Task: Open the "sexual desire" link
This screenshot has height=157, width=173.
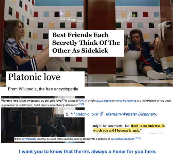Action: (103, 101)
